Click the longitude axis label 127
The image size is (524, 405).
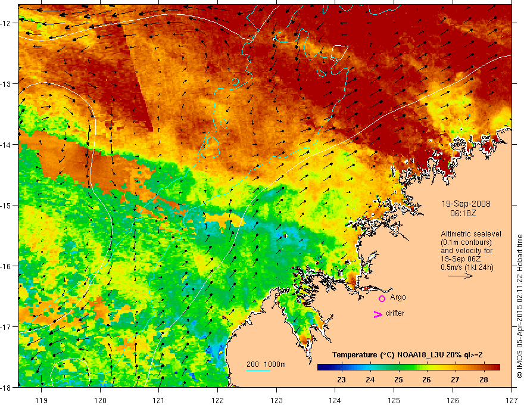coord(511,400)
